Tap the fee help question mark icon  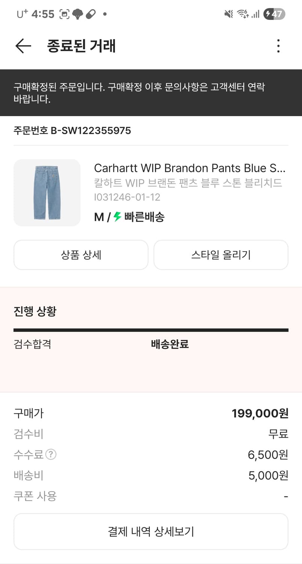[51, 455]
